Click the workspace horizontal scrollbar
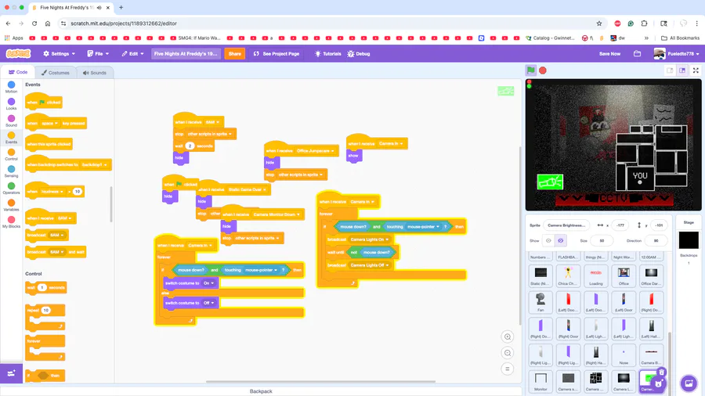 pyautogui.click(x=320, y=382)
